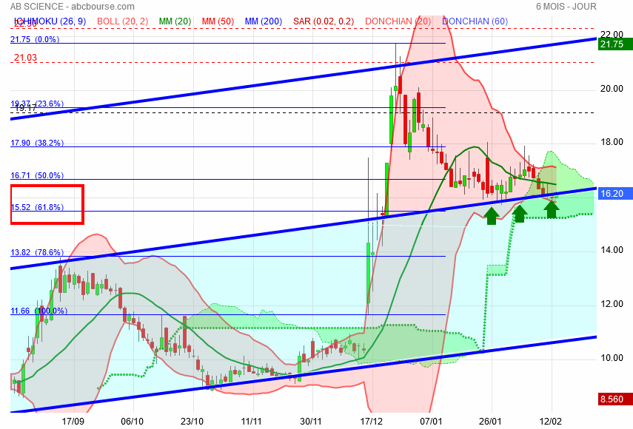The height and width of the screenshot is (429, 633).
Task: Click the 12.00 price axis value
Action: click(x=612, y=304)
